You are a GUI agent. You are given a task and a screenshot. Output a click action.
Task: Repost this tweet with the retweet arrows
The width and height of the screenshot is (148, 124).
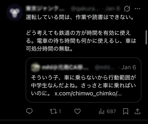tap(53, 111)
